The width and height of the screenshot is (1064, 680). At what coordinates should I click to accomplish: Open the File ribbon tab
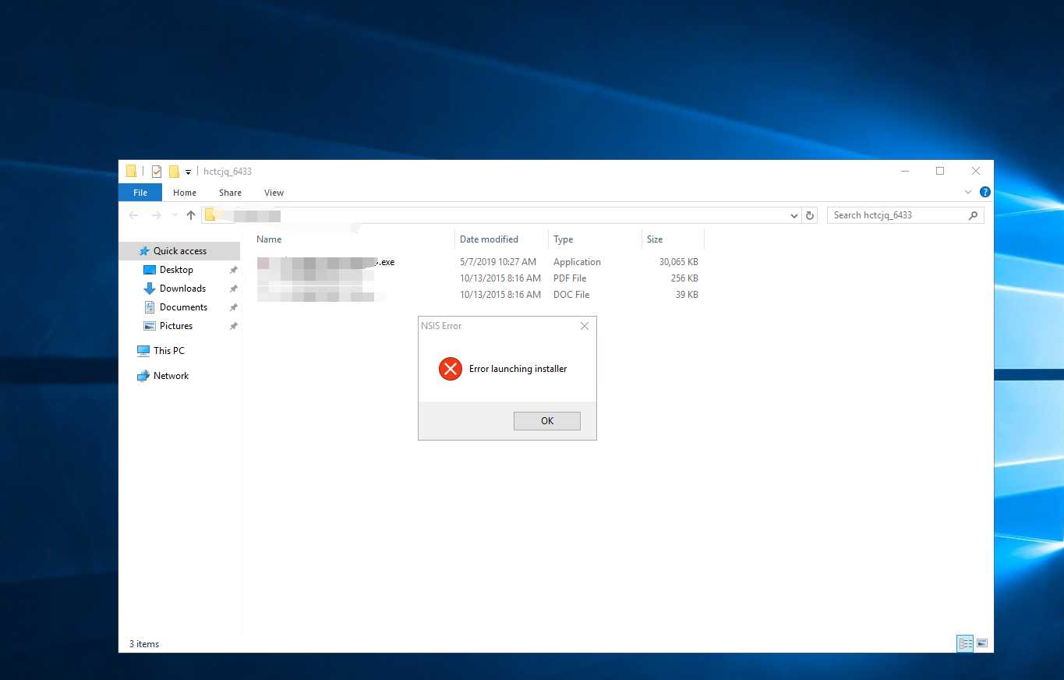pos(140,193)
